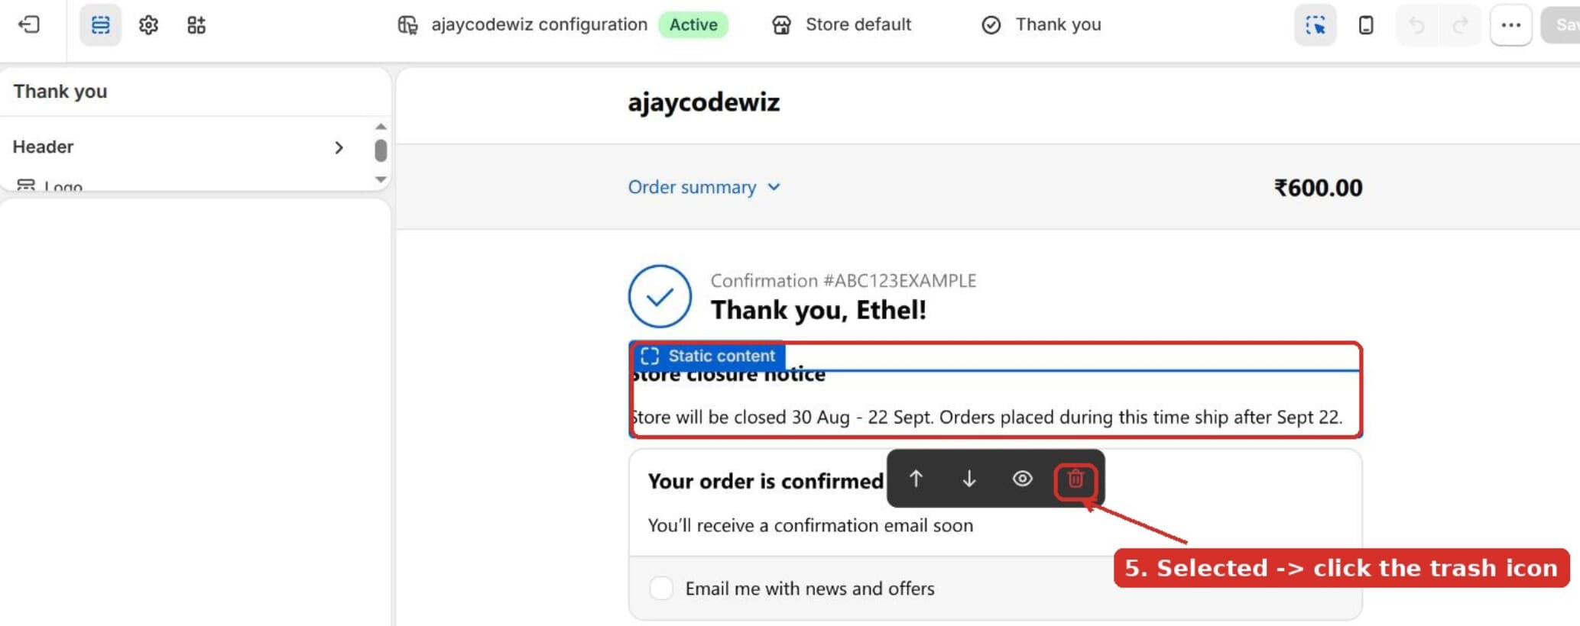Click the redo arrow icon
The height and width of the screenshot is (626, 1580).
[1460, 25]
